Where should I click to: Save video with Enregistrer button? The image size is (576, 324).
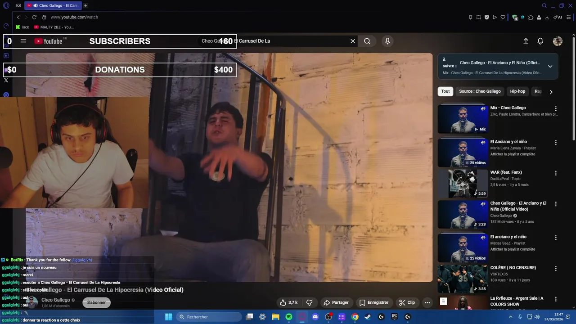tap(373, 302)
